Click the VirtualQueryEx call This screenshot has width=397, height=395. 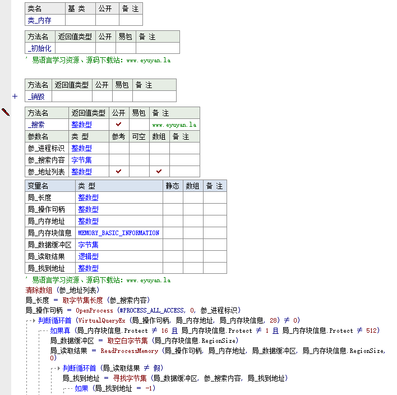(x=102, y=320)
